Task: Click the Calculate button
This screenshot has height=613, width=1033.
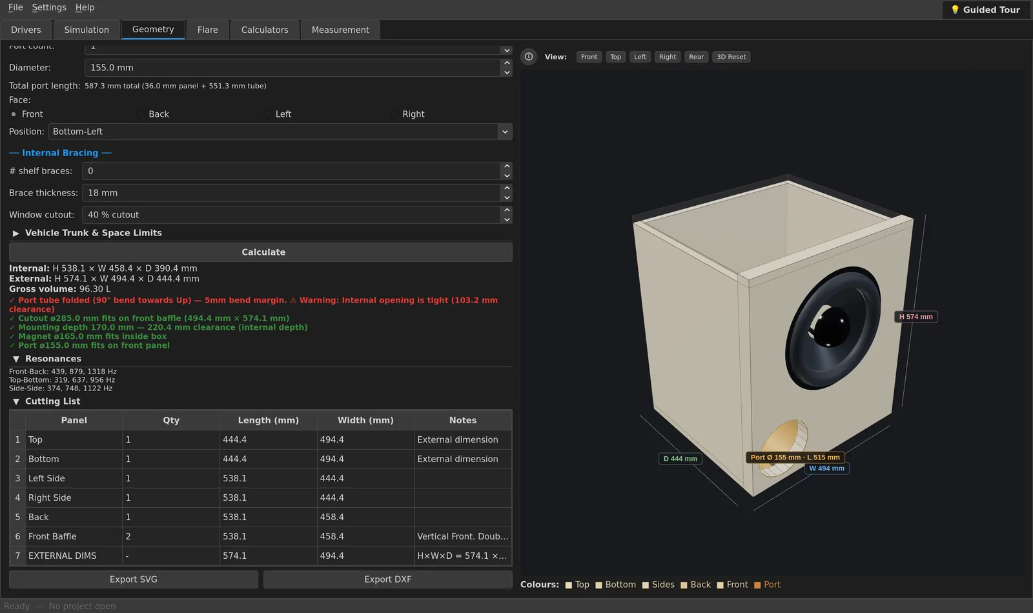Action: pyautogui.click(x=261, y=252)
